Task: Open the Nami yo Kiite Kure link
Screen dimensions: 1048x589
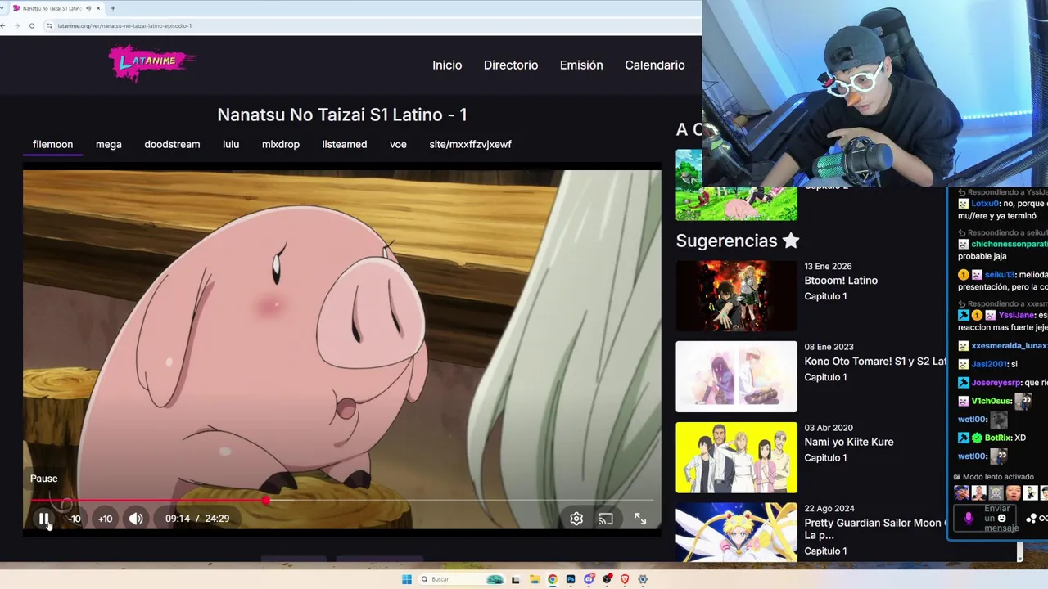Action: point(849,443)
